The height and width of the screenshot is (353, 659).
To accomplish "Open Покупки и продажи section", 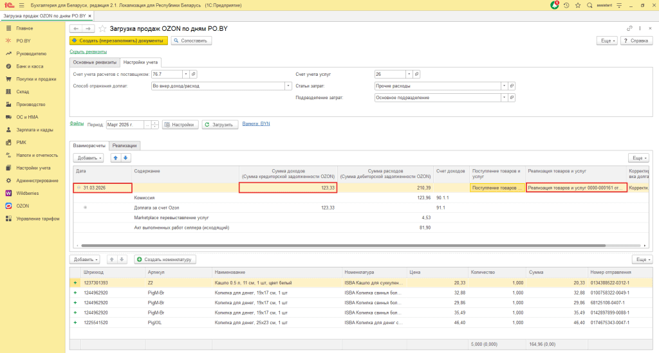I will (x=36, y=79).
